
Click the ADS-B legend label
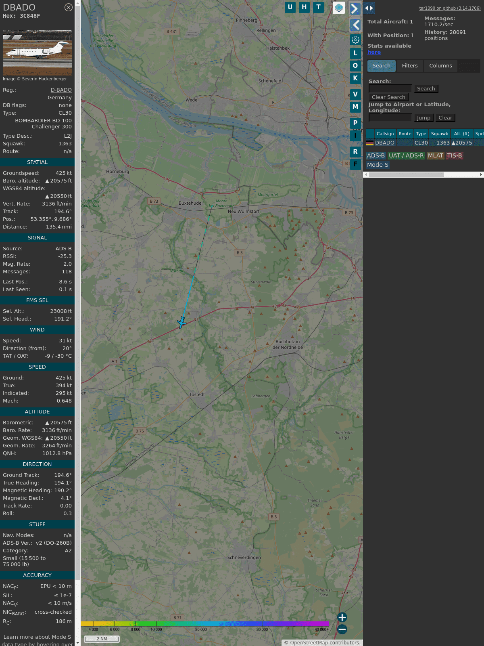click(376, 156)
